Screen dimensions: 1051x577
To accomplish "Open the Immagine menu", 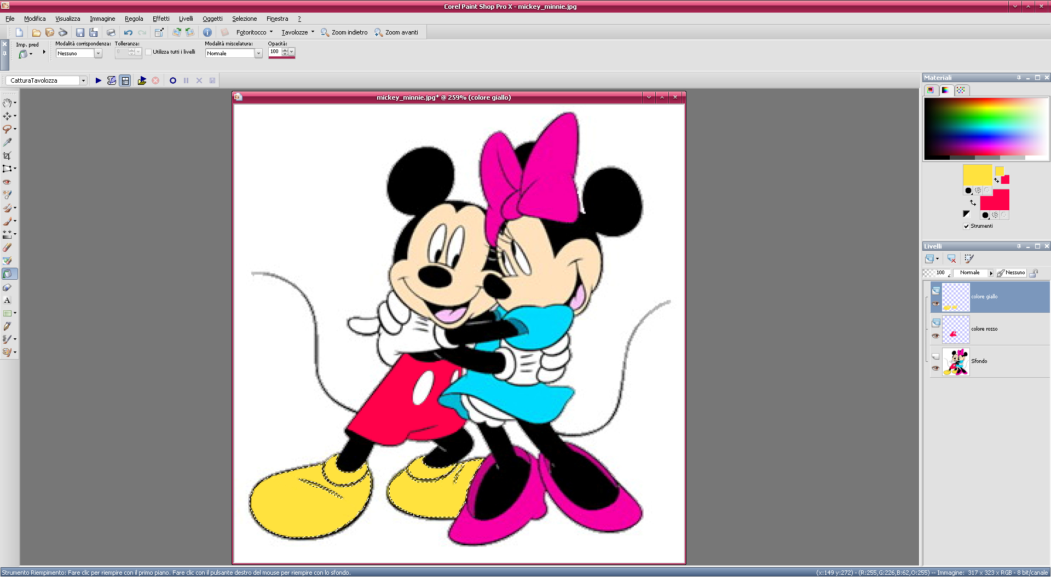I will pyautogui.click(x=102, y=19).
